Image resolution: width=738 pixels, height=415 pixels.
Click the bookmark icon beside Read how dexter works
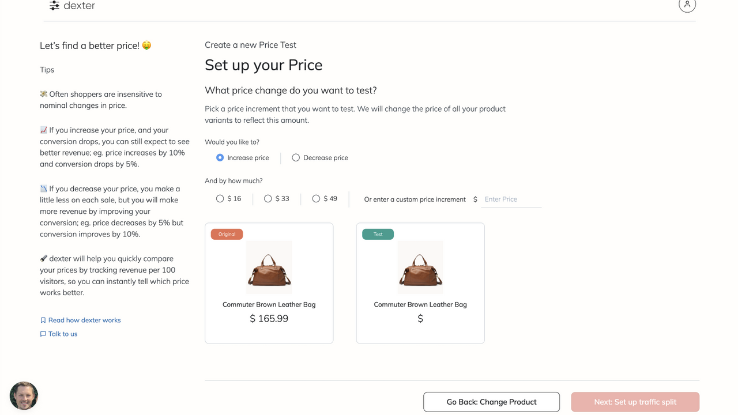[x=42, y=319]
